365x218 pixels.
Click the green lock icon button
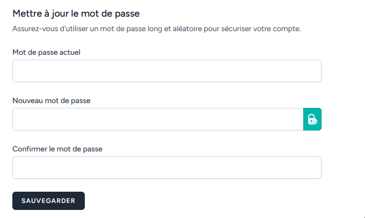click(x=312, y=119)
